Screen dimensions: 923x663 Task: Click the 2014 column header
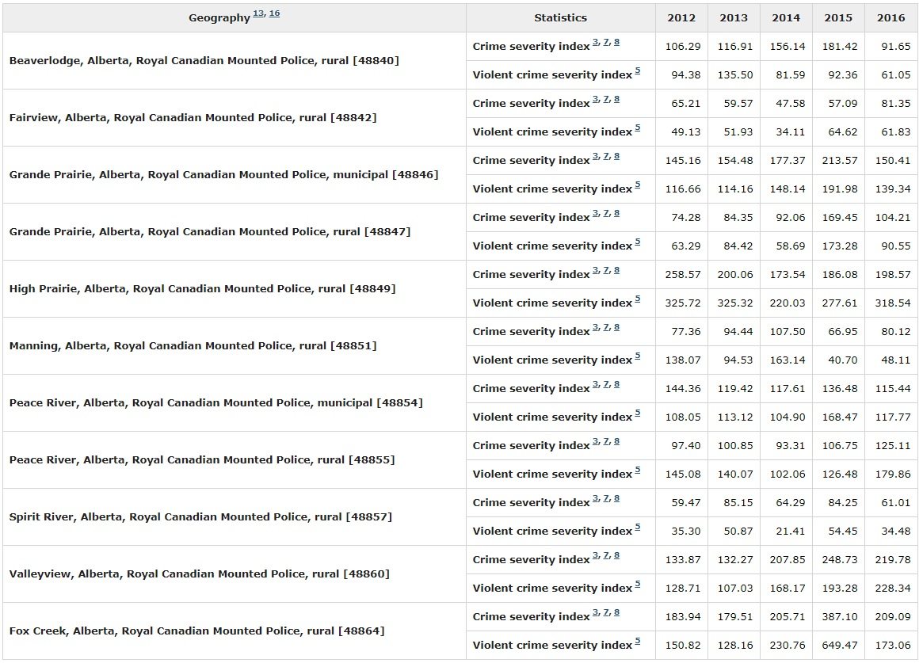786,17
